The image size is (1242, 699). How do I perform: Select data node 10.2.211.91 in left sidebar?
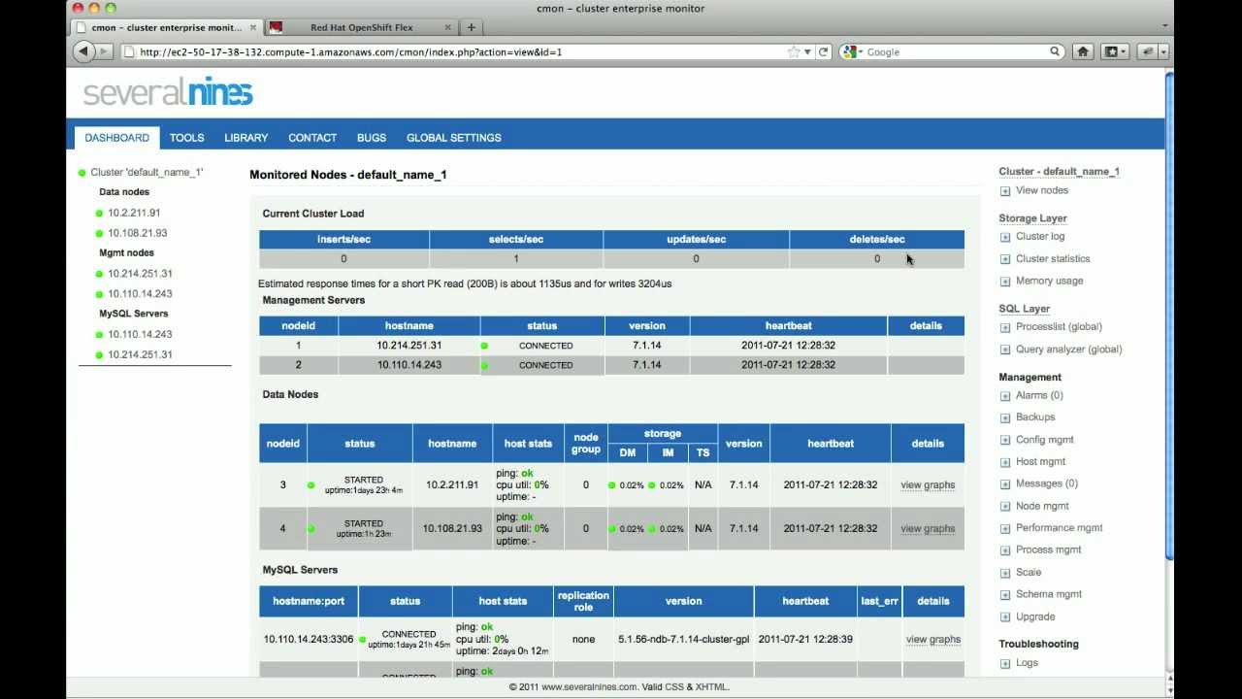[134, 213]
